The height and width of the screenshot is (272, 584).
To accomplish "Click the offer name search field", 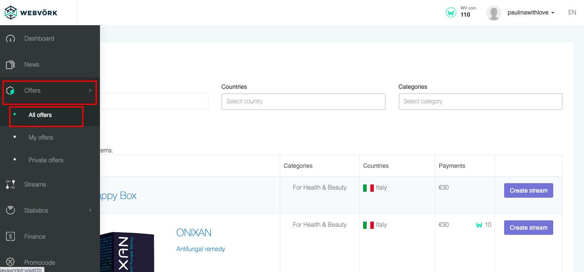I will coord(154,101).
